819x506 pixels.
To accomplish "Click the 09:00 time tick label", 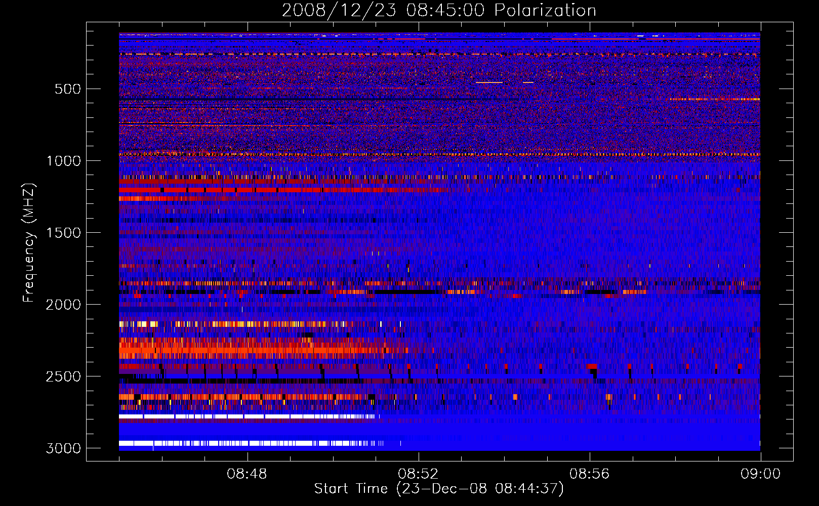I will point(760,474).
